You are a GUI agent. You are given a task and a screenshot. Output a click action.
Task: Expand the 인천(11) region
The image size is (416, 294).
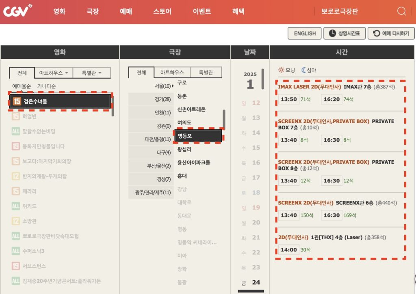[151, 113]
